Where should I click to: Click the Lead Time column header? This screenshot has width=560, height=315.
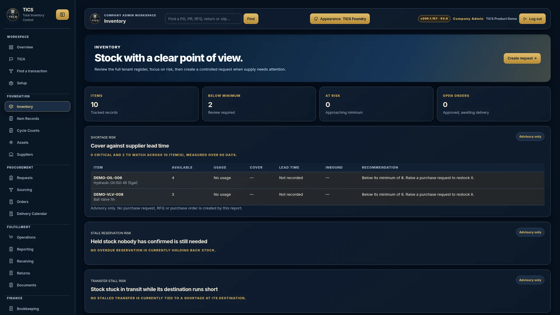click(x=289, y=167)
